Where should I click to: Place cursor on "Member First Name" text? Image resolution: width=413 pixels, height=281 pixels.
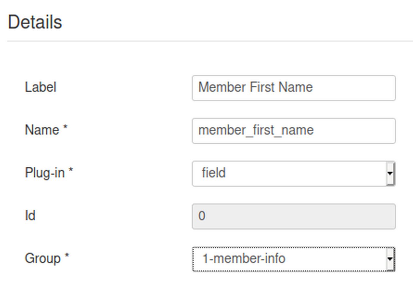[255, 87]
